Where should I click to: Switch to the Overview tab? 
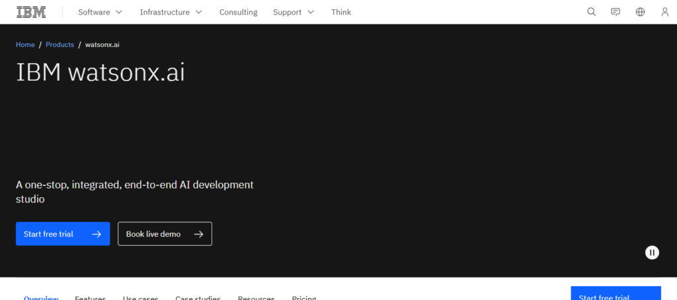(x=41, y=297)
